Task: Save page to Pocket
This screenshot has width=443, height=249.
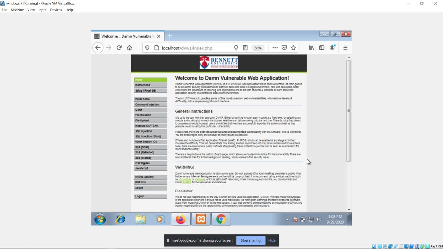Action: pyautogui.click(x=284, y=48)
